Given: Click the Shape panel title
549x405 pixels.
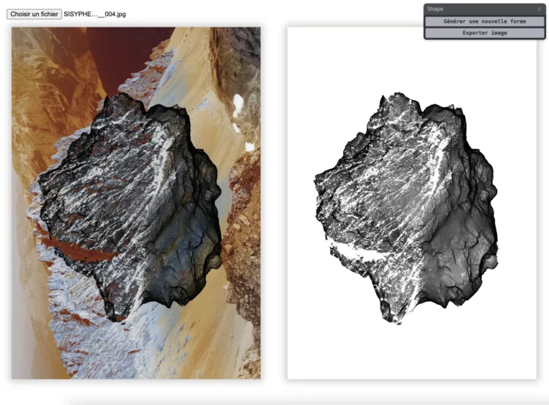Looking at the screenshot, I should pos(435,9).
